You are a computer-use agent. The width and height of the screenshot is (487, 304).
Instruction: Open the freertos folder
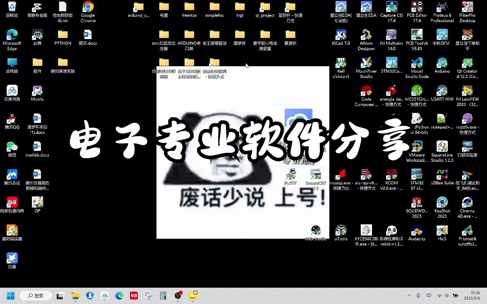tap(189, 9)
